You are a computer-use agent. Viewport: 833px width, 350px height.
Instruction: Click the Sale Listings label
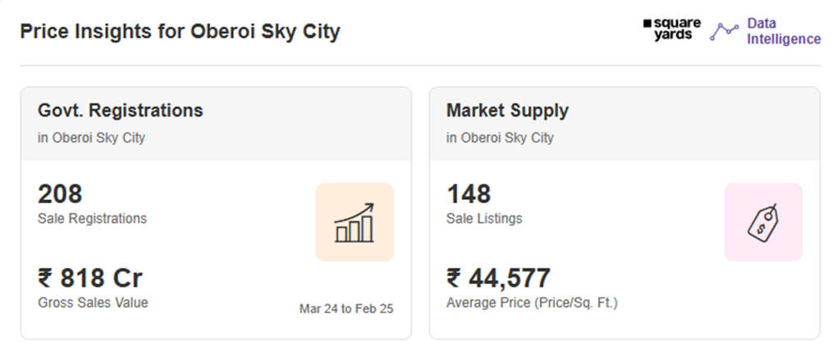tap(484, 219)
